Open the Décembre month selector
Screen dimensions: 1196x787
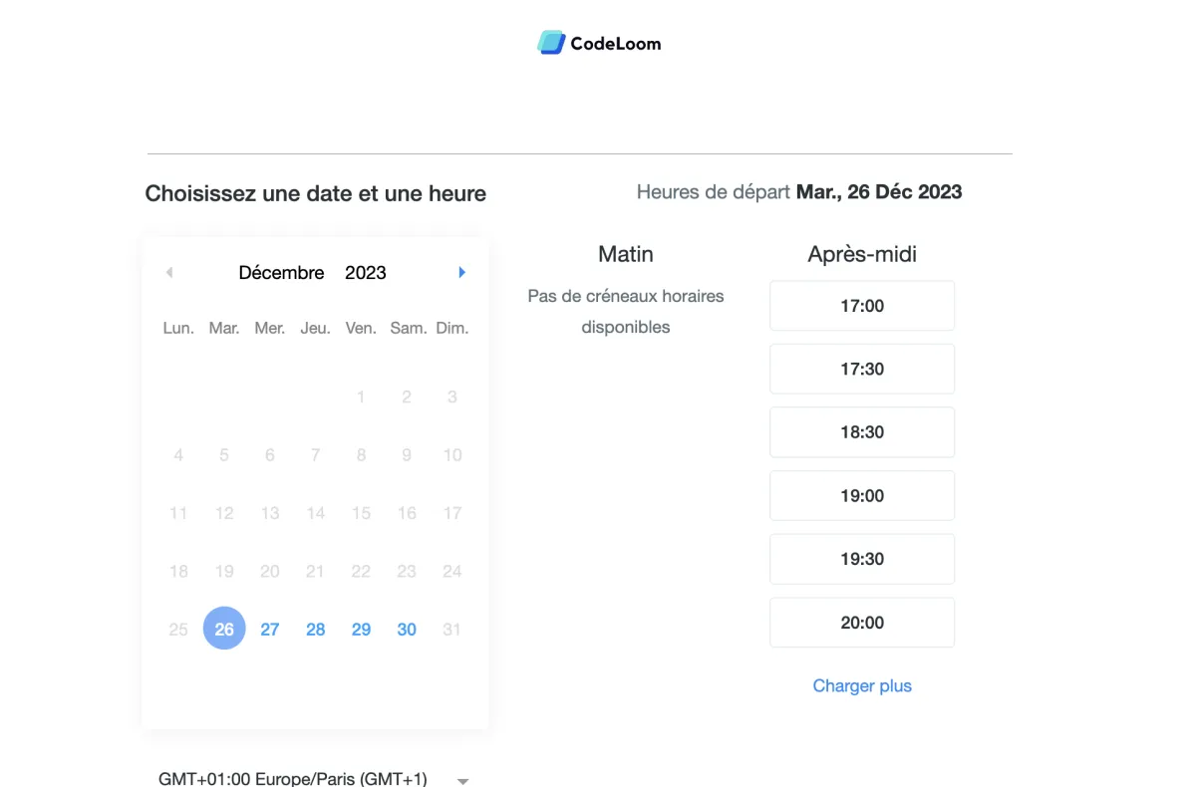click(282, 272)
